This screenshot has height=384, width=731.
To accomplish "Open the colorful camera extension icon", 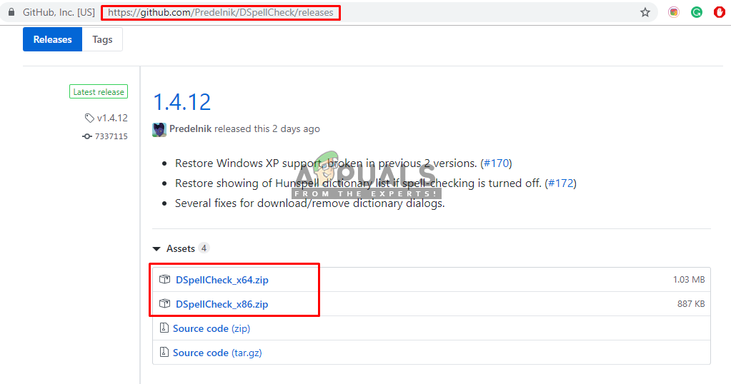I will click(674, 13).
